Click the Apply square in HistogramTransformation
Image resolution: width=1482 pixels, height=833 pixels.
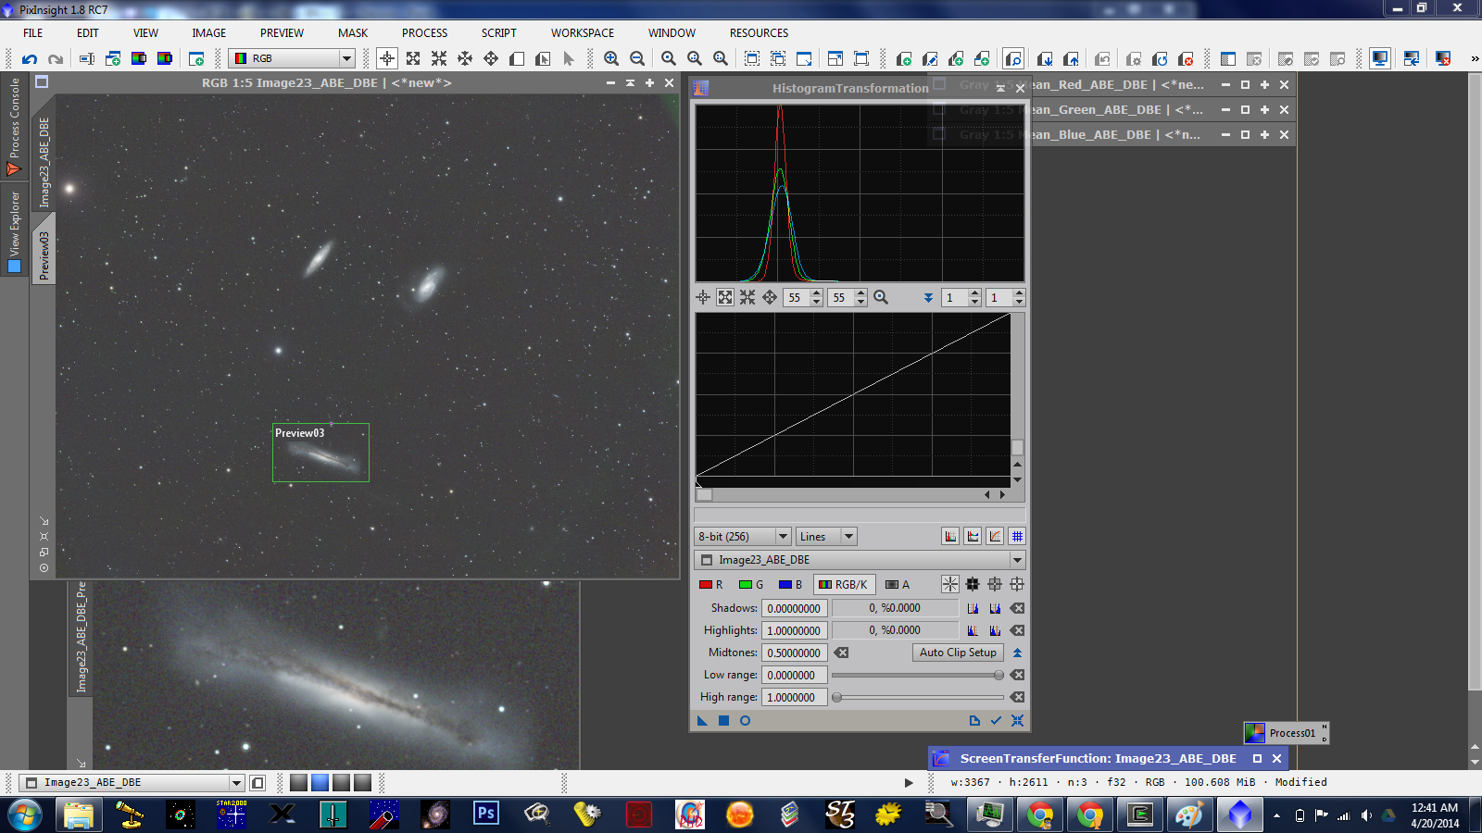(x=723, y=720)
